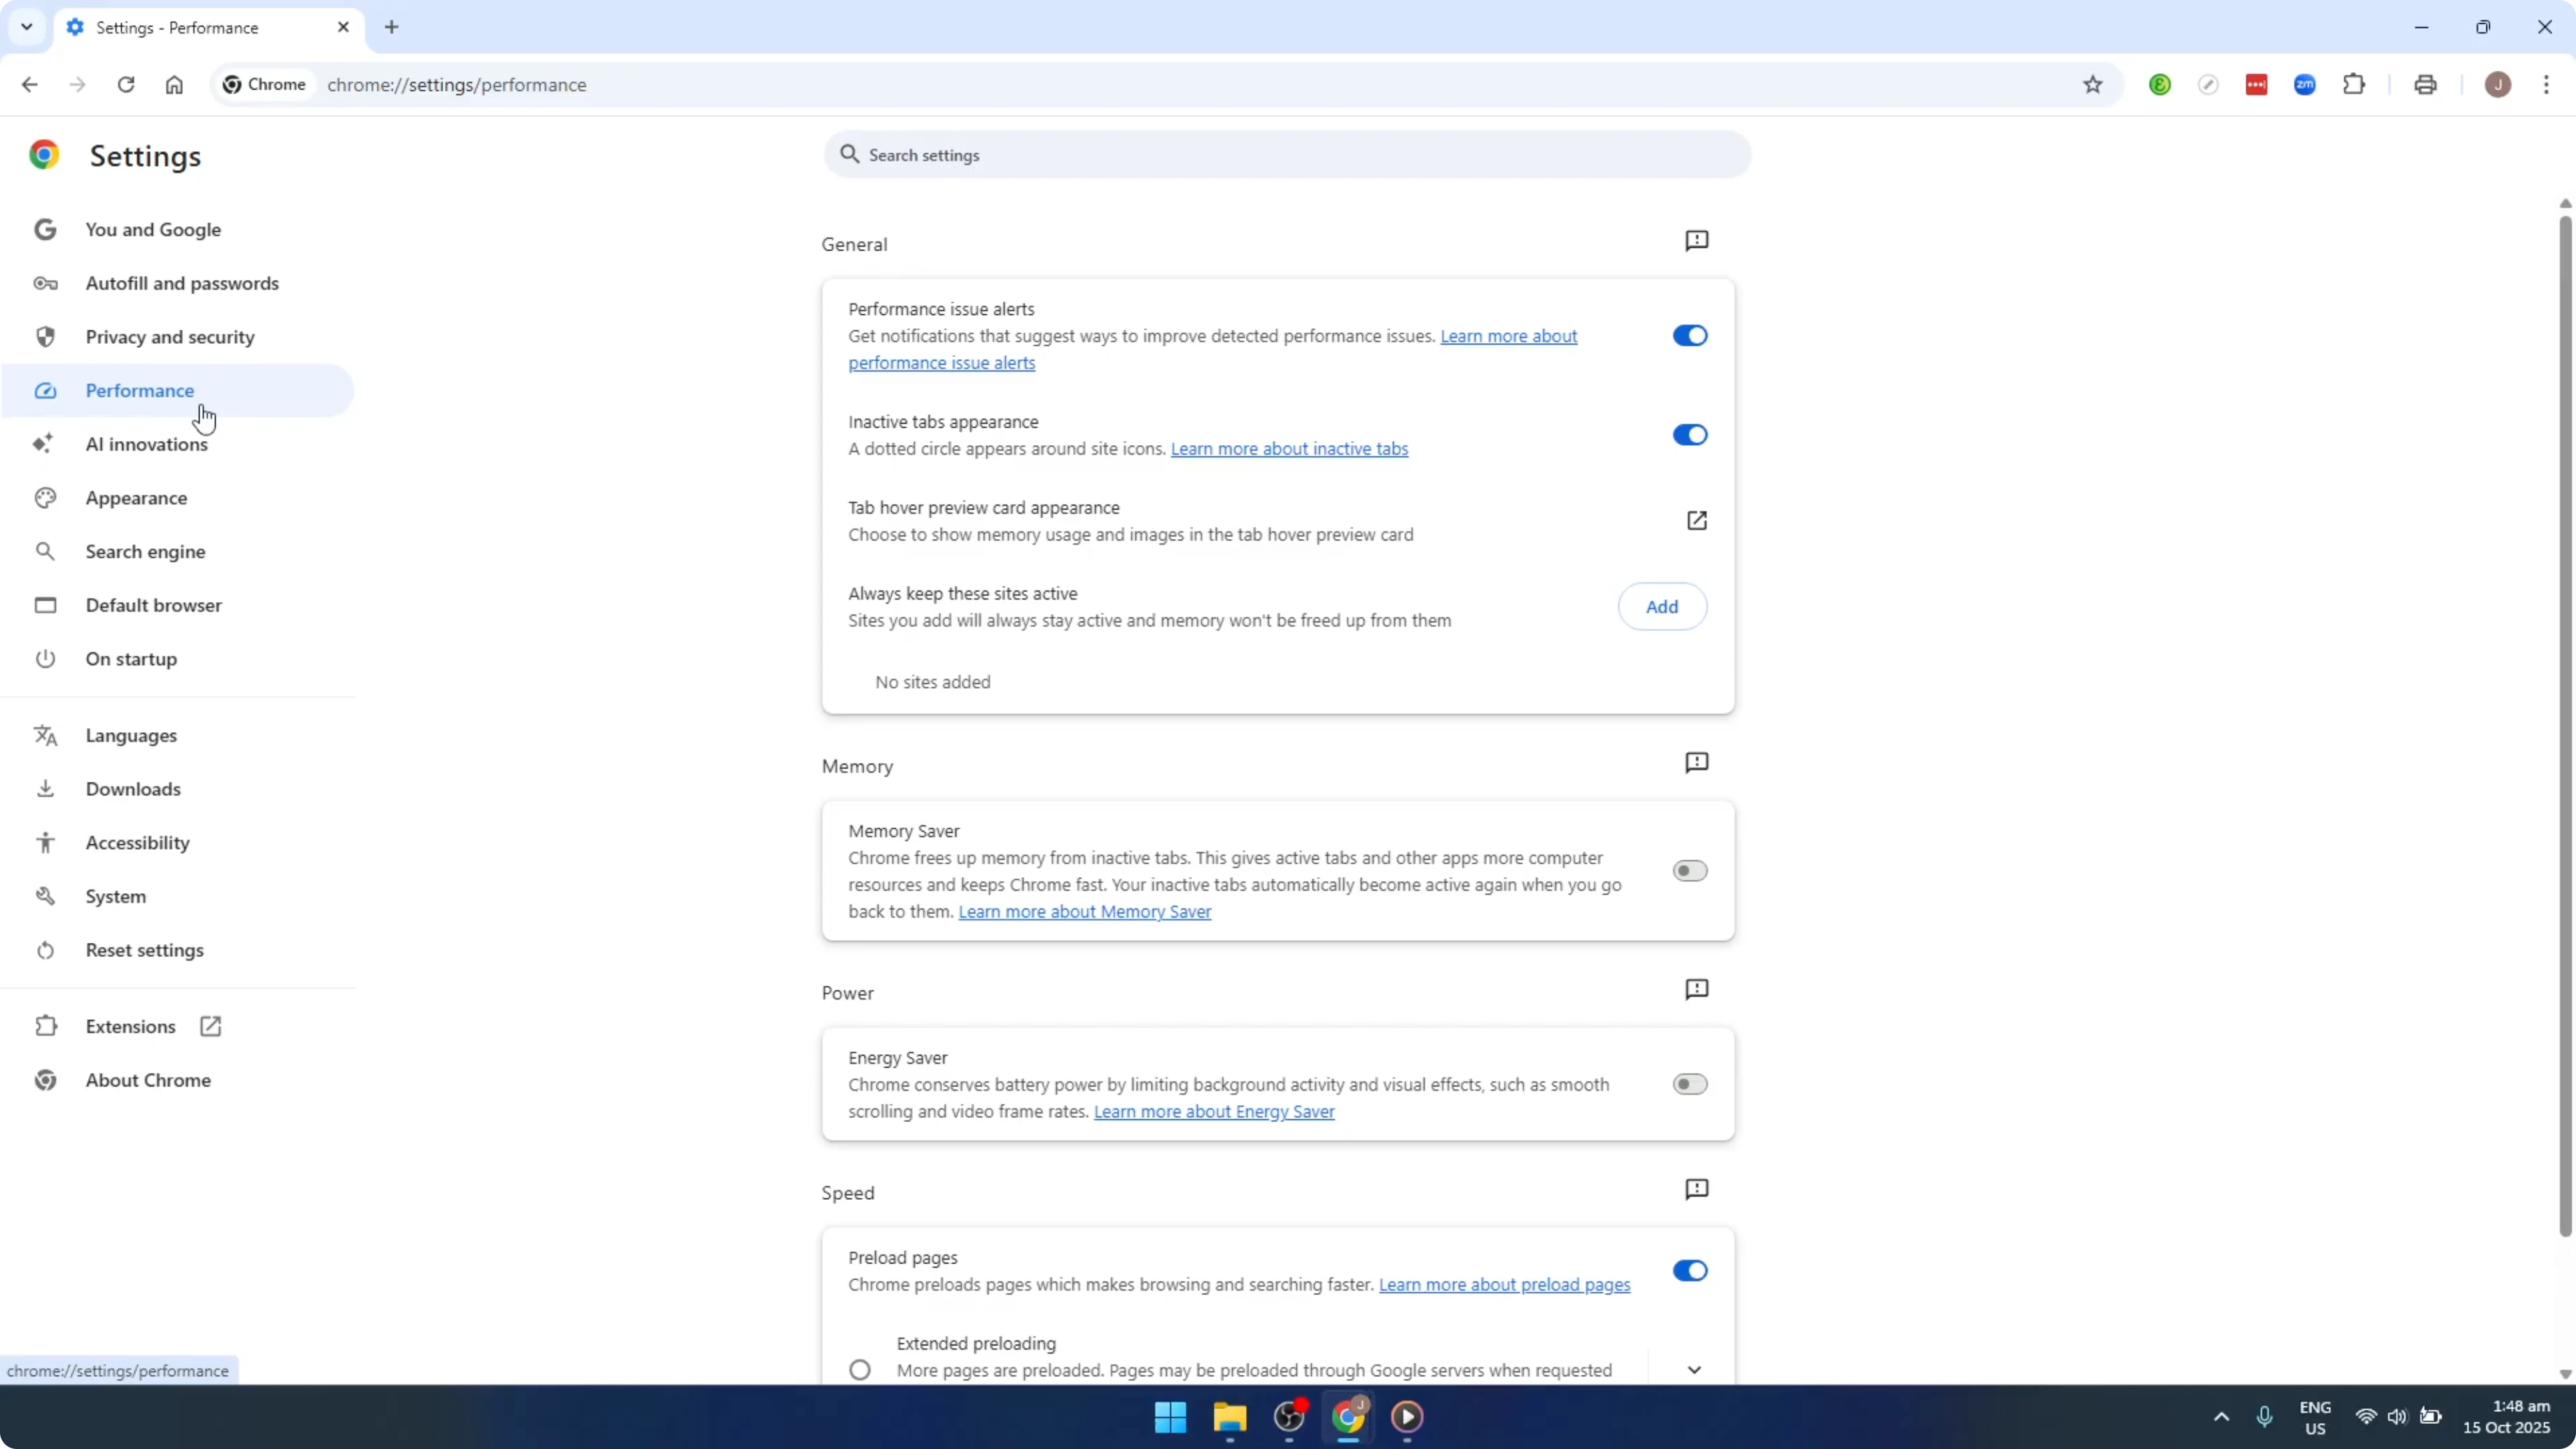Open System settings

178,897
